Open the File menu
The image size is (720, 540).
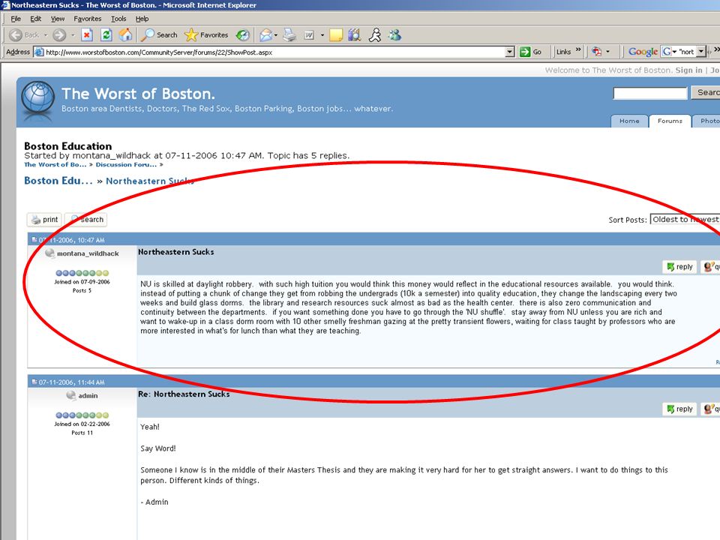[x=16, y=19]
